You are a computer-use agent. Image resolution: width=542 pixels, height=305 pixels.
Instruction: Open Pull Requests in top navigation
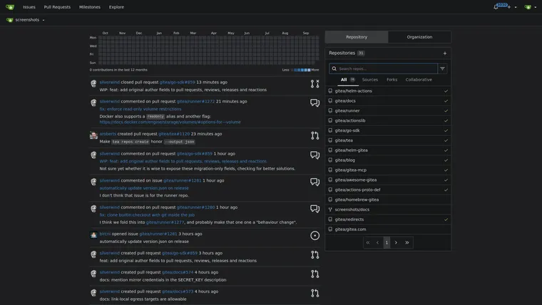[57, 7]
